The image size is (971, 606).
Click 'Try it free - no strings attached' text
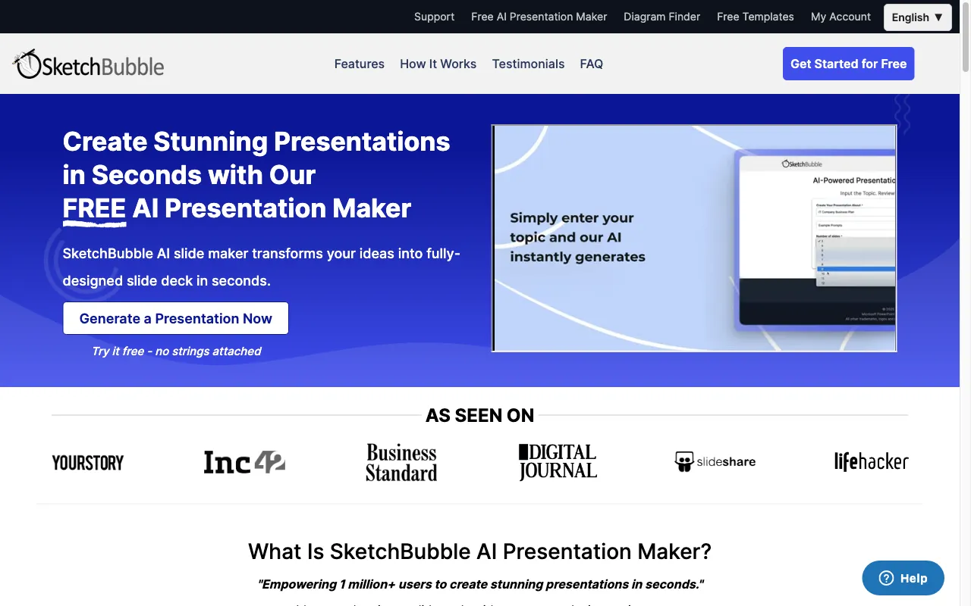176,351
